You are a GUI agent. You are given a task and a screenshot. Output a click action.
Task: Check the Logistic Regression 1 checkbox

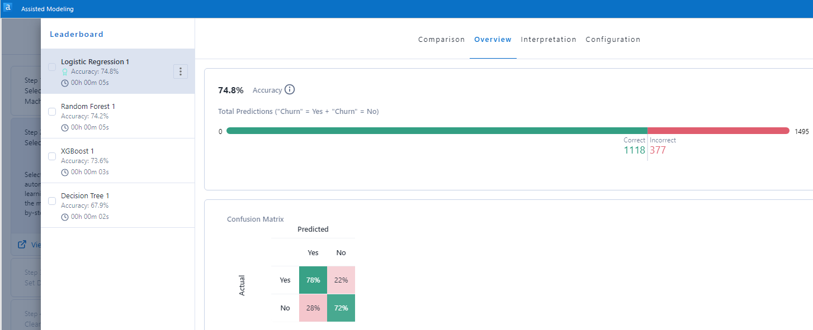point(51,66)
